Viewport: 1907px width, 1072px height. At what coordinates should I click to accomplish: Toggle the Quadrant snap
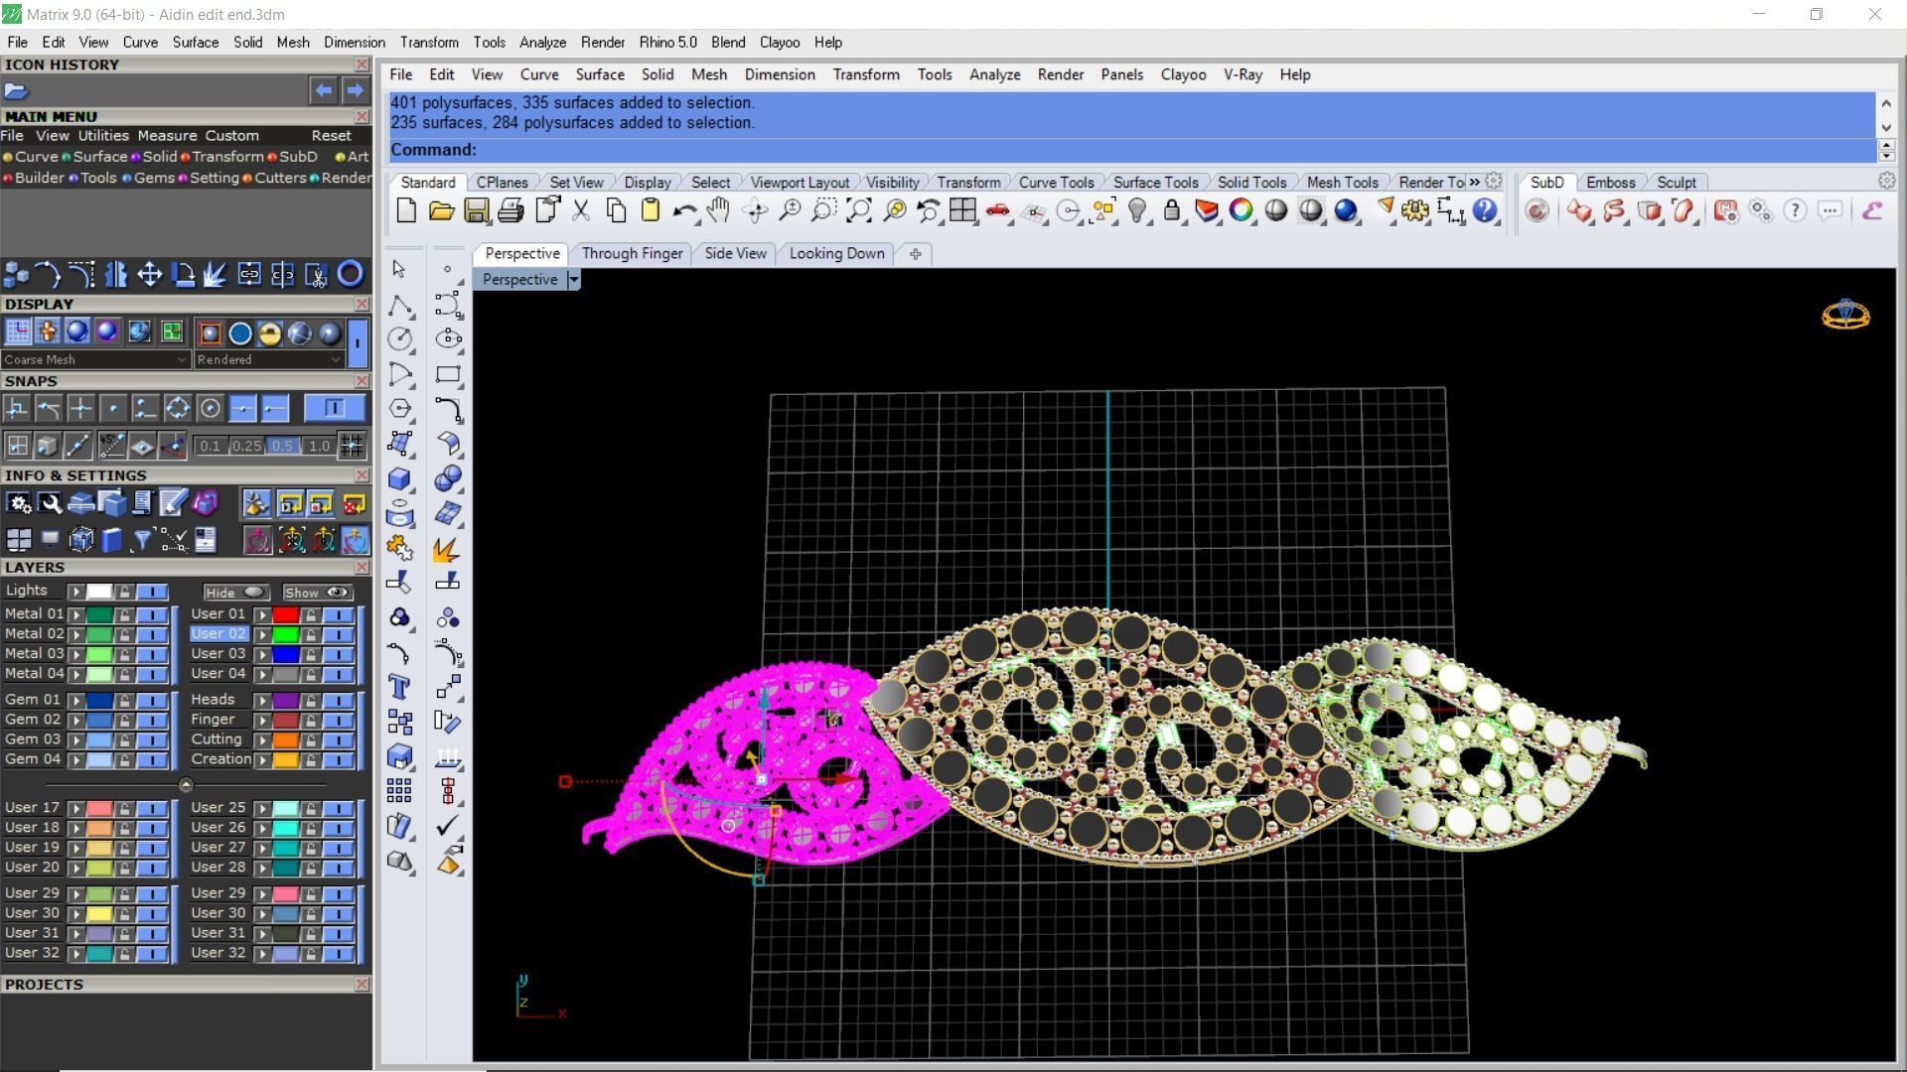tap(177, 408)
